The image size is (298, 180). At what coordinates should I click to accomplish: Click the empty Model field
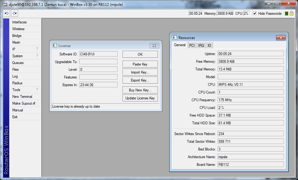point(251,77)
